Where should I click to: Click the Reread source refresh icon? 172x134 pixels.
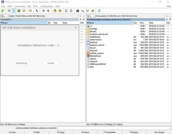3,11
